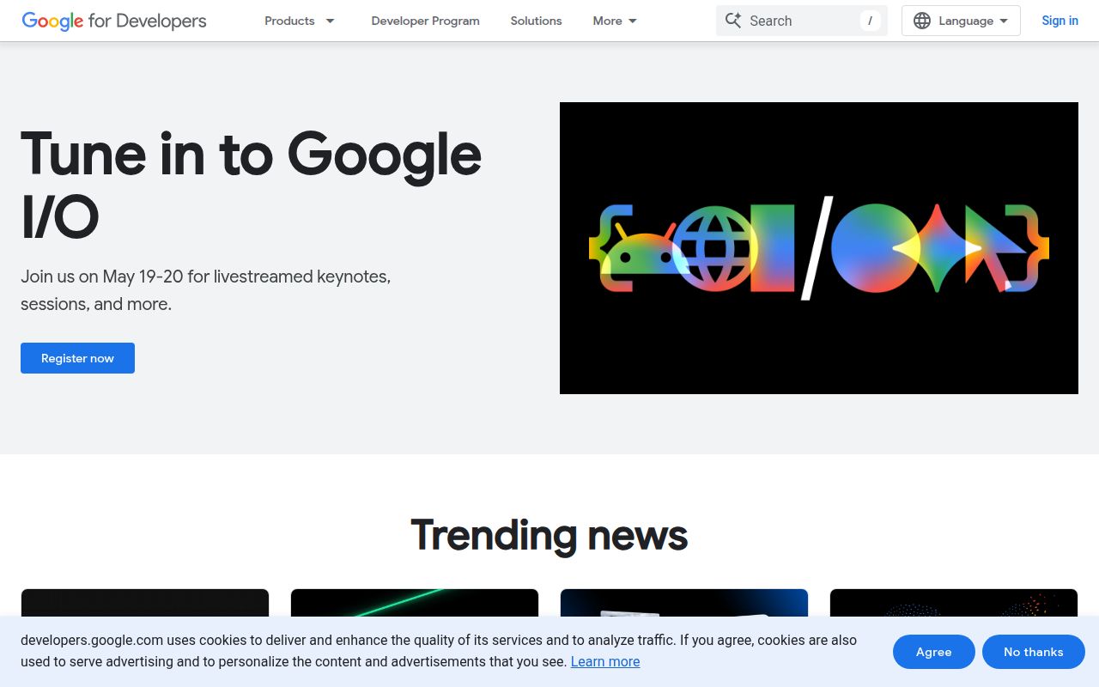Click the Register now button
Image resolution: width=1099 pixels, height=687 pixels.
(77, 358)
